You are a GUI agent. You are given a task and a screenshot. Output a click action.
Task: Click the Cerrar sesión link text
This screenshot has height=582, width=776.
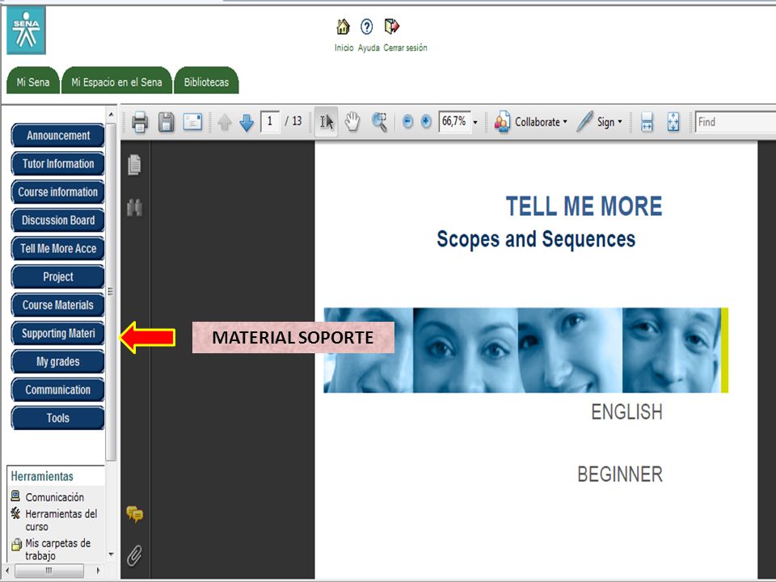pos(405,48)
